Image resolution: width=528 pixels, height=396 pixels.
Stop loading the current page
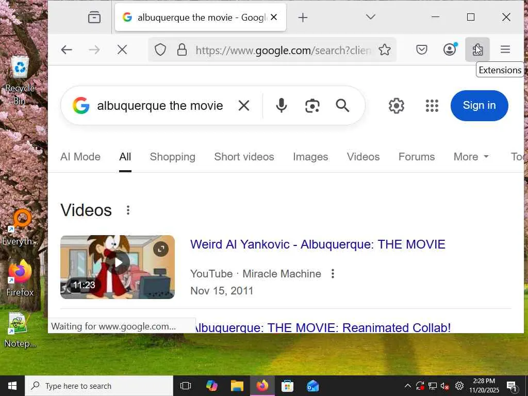(122, 50)
